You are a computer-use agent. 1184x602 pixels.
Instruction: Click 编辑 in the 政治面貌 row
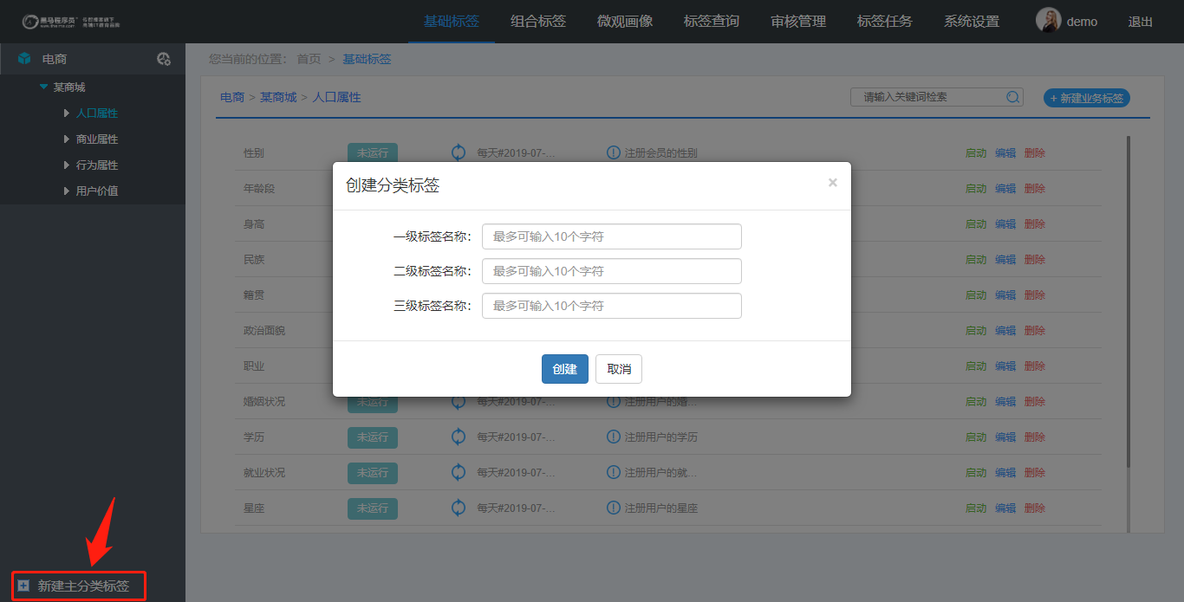pos(1005,330)
